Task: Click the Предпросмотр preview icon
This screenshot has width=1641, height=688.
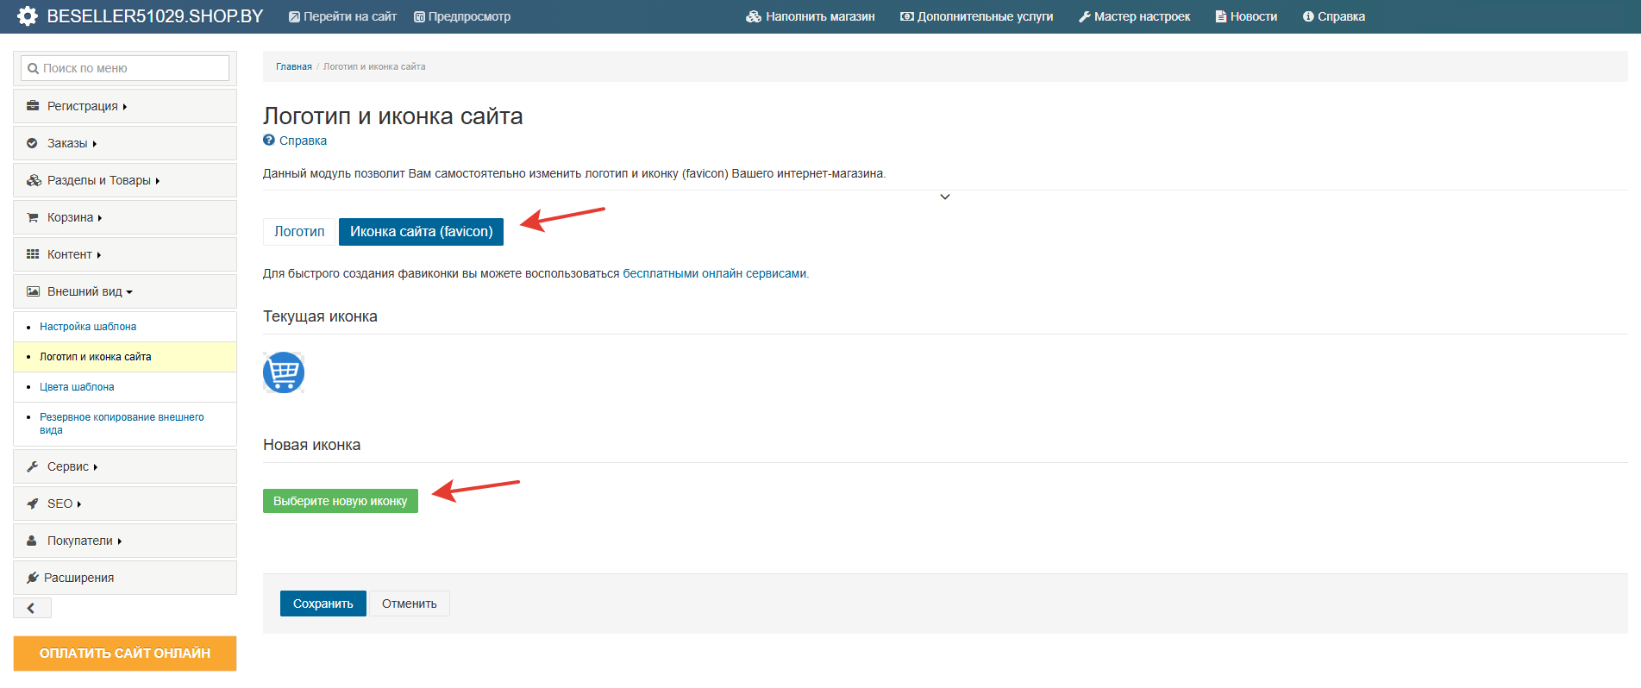Action: coord(420,16)
